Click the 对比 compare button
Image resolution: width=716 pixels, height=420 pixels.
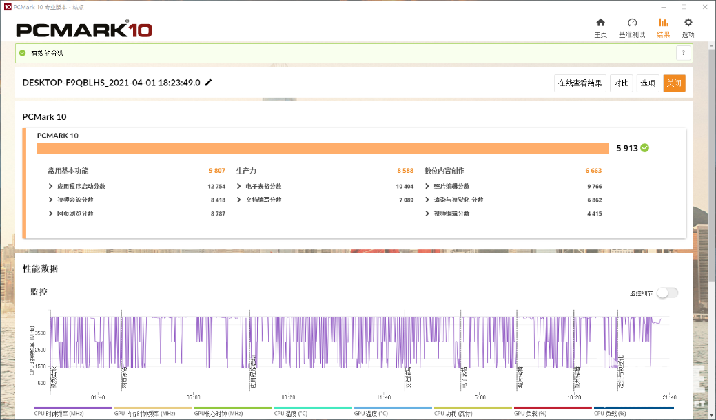click(x=621, y=83)
